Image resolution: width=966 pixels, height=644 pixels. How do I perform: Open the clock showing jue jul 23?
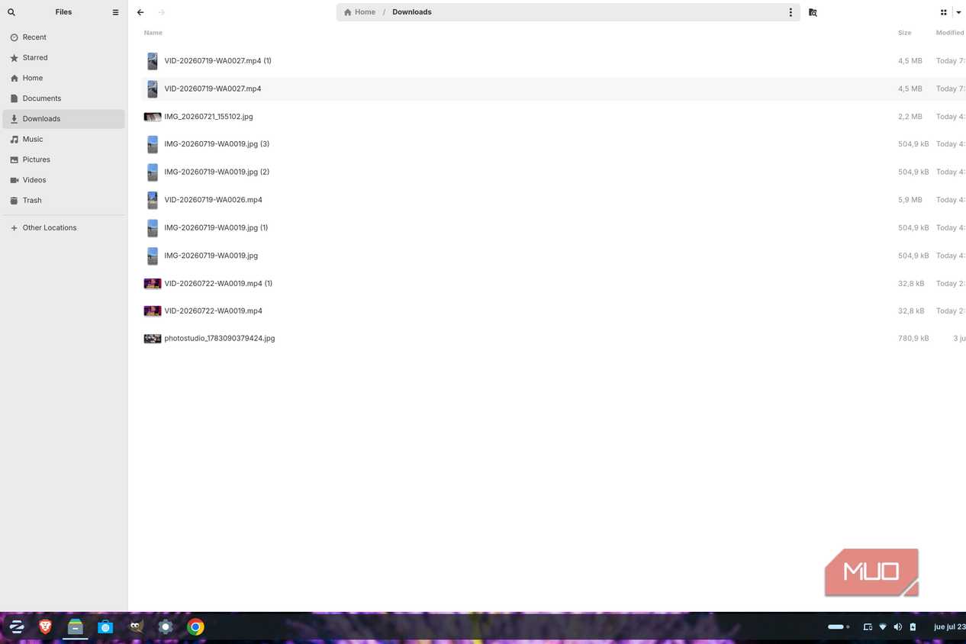tap(950, 627)
